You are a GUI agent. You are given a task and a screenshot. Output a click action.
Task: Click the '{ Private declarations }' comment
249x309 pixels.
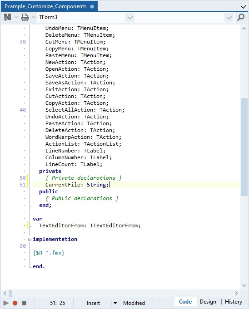point(83,178)
